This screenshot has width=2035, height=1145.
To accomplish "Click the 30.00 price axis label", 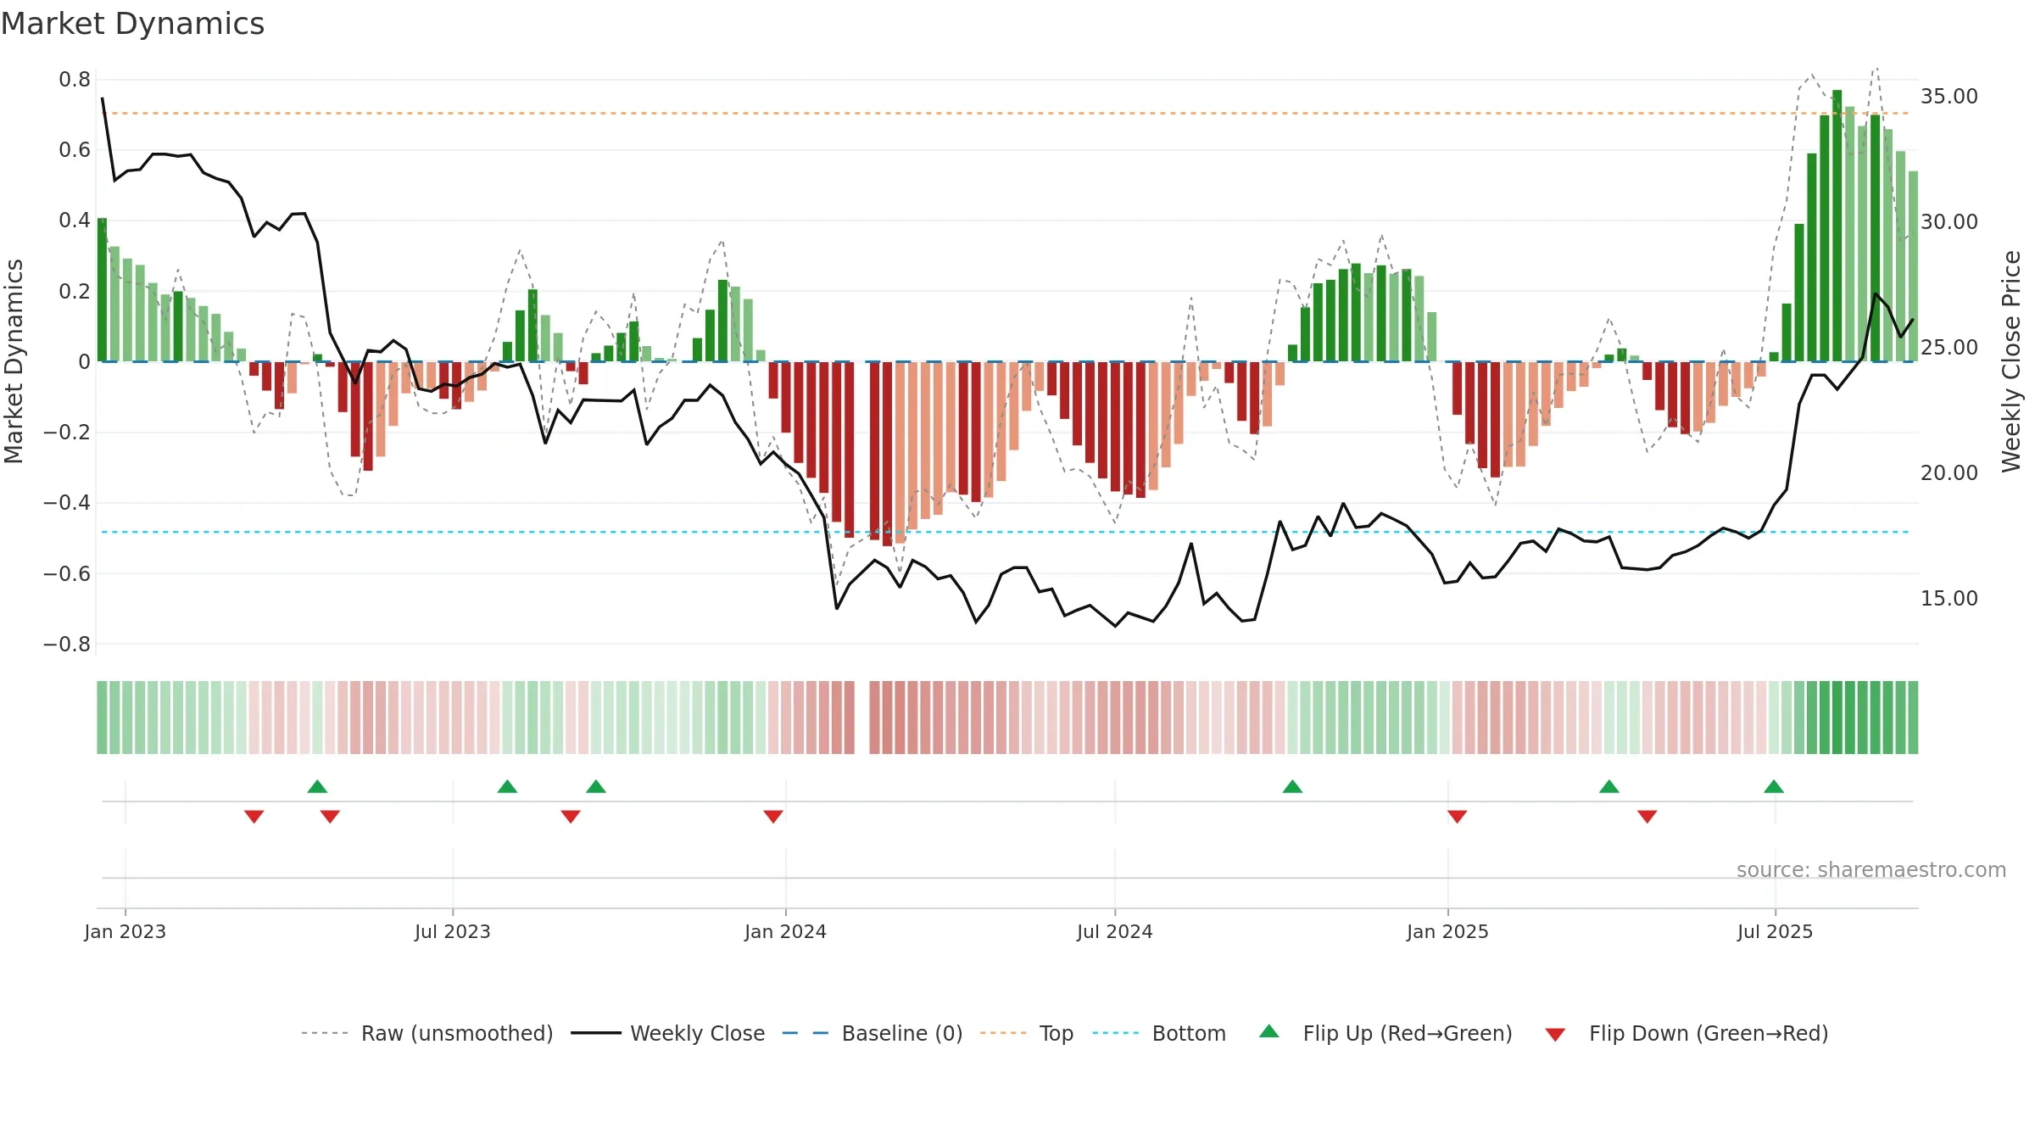I will [1949, 222].
